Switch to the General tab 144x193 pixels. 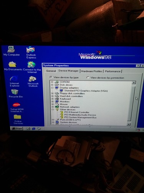pos(51,71)
